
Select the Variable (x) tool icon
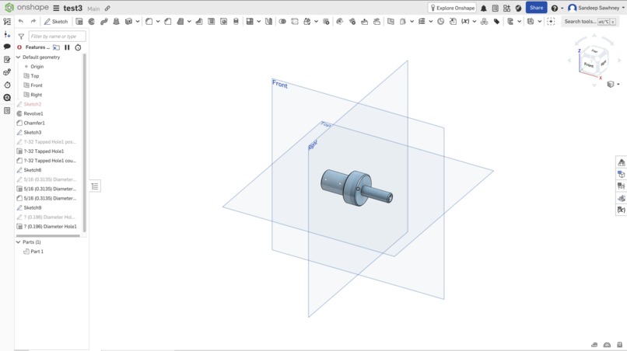(465, 22)
